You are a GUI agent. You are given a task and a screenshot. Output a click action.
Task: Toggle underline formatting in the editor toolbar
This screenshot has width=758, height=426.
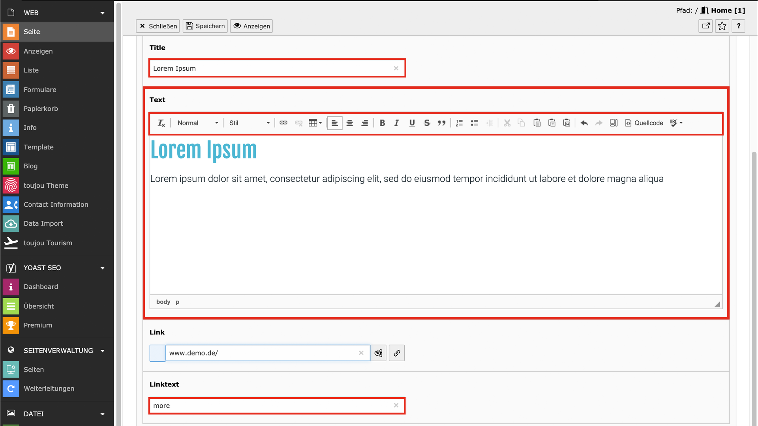[x=412, y=123]
